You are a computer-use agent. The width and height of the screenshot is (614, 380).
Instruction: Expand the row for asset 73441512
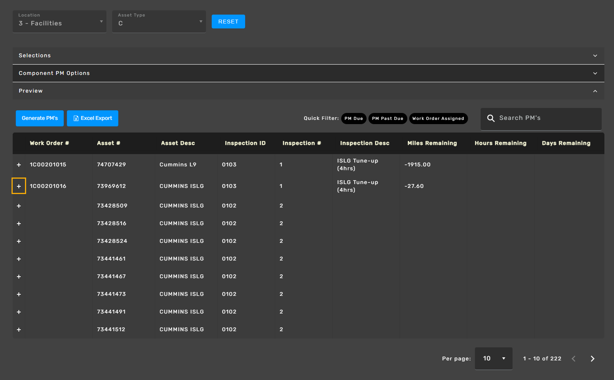[x=19, y=330]
